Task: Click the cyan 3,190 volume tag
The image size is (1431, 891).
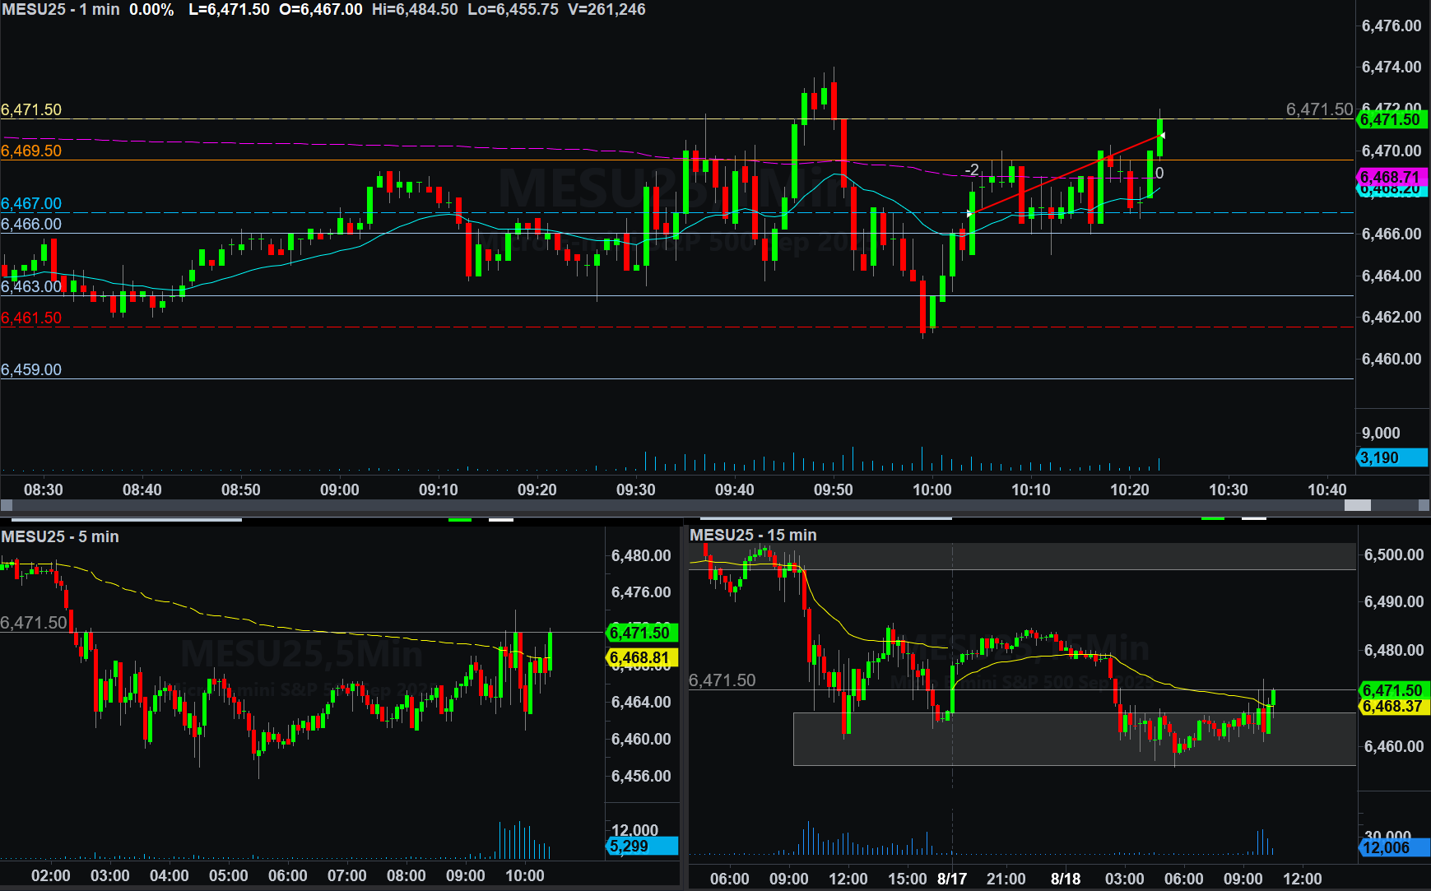Action: 1391,457
